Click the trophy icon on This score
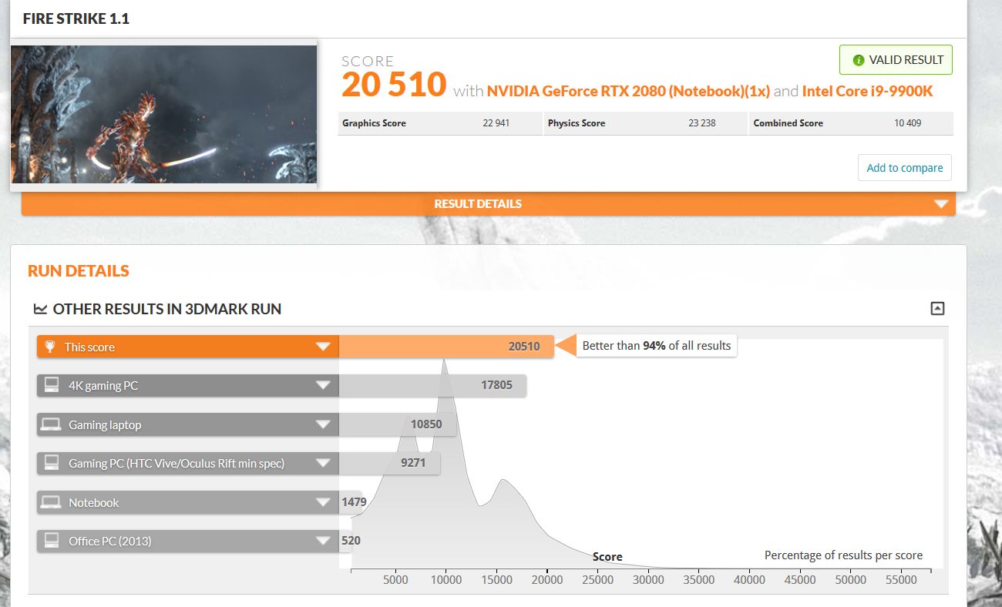Screen dimensions: 1002x607 (x=50, y=347)
